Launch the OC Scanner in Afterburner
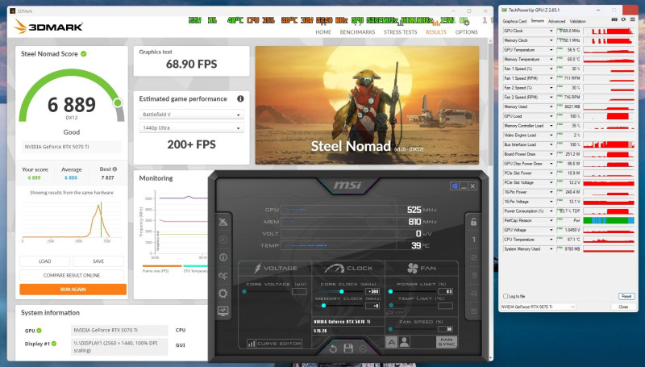The image size is (645, 367). [x=223, y=275]
